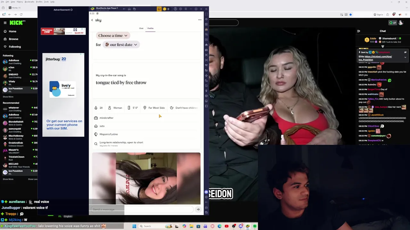Mute BlueStacks volume in side toolbar

(x=206, y=19)
